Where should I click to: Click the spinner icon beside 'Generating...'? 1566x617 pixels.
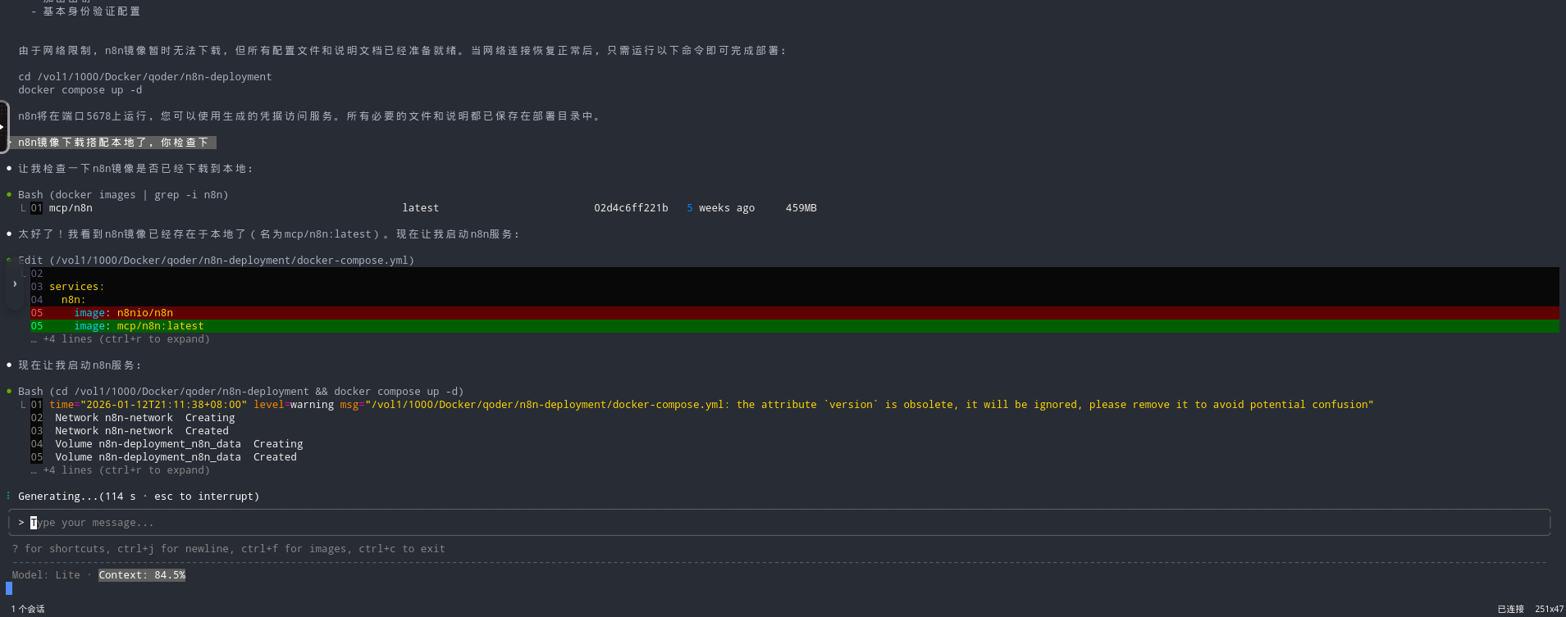(9, 497)
